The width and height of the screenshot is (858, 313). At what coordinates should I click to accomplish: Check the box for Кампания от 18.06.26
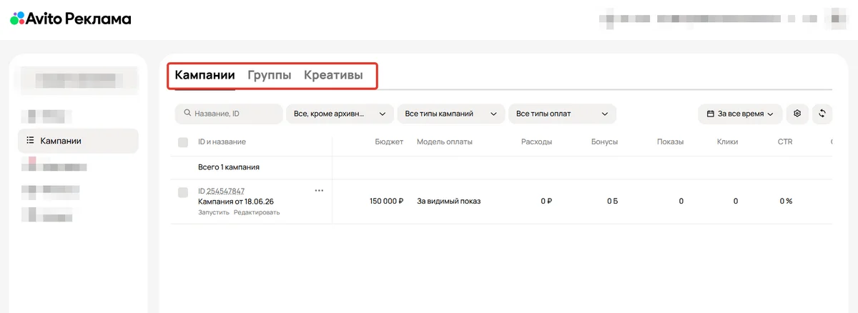(x=183, y=192)
